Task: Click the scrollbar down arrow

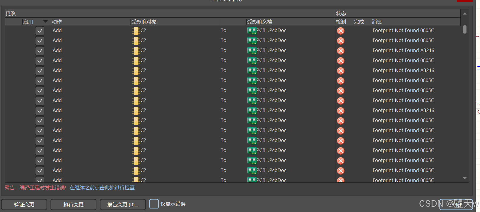Action: pos(465,178)
